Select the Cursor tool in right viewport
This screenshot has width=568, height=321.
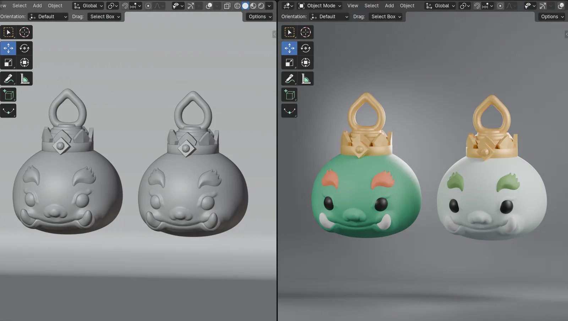(x=306, y=32)
